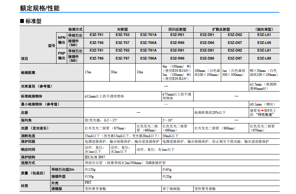Click the 检测距离 row label
296x194 pixels.
(x=28, y=73)
